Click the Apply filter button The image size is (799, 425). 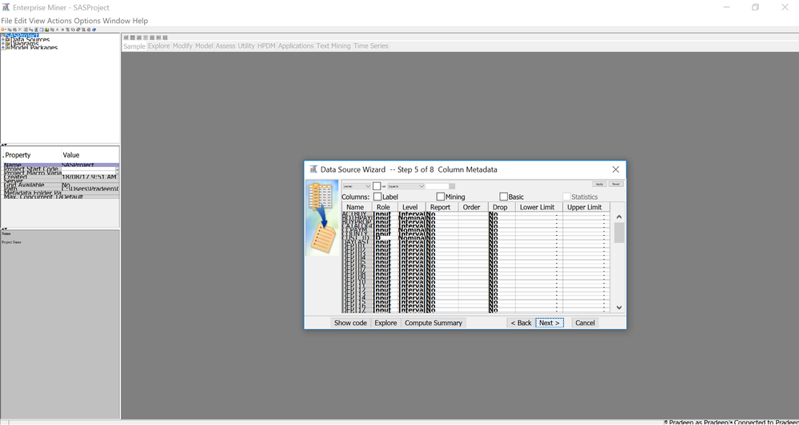[599, 185]
